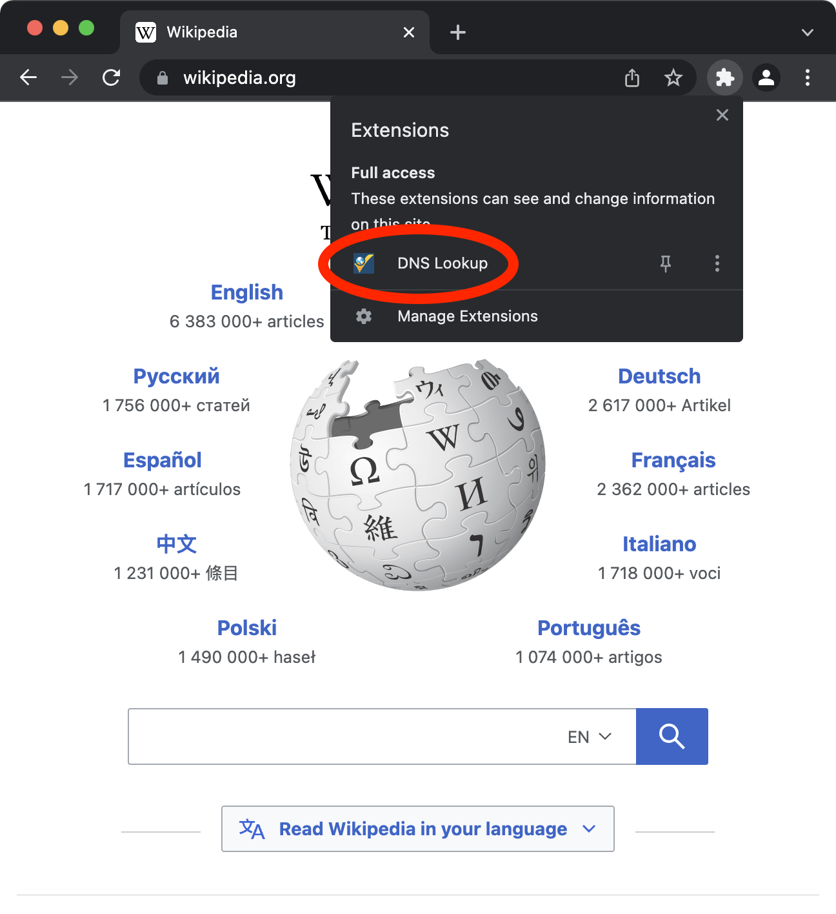This screenshot has width=836, height=914.
Task: Select Manage Extensions in the popup
Action: tap(467, 316)
